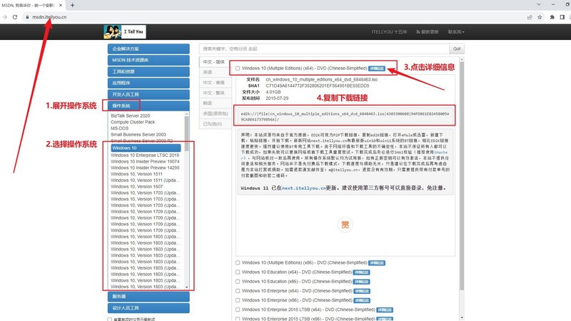Screen dimensions: 571x321
Task: Click the OS list scrollbar down arrow
Action: [188, 287]
